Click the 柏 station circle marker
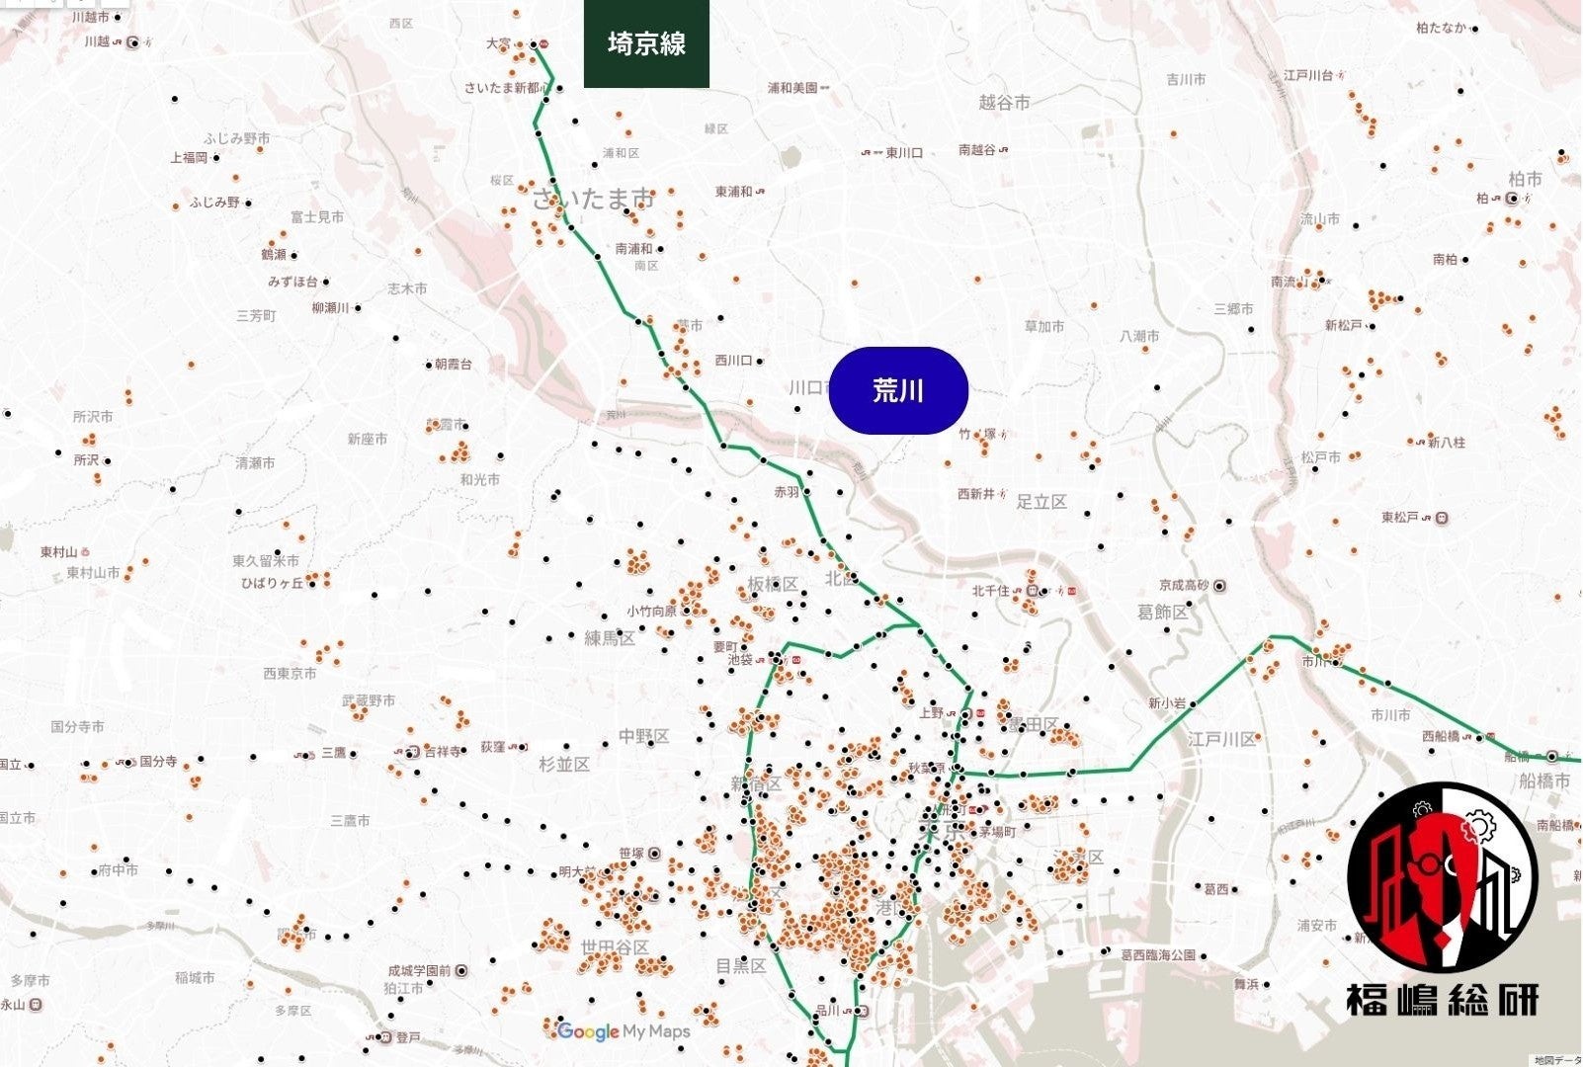This screenshot has height=1067, width=1583. 1512,199
